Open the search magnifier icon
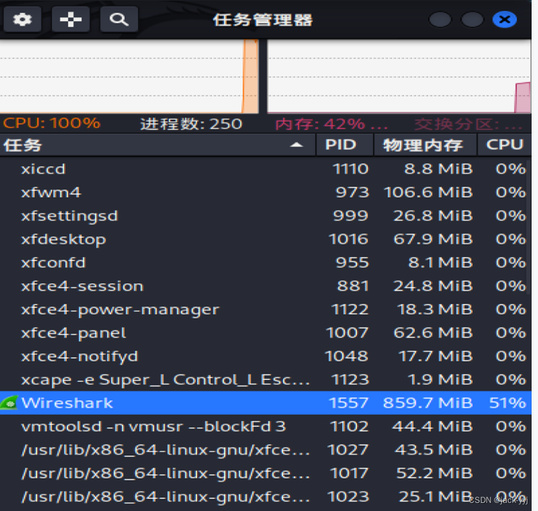538x511 pixels. tap(119, 19)
